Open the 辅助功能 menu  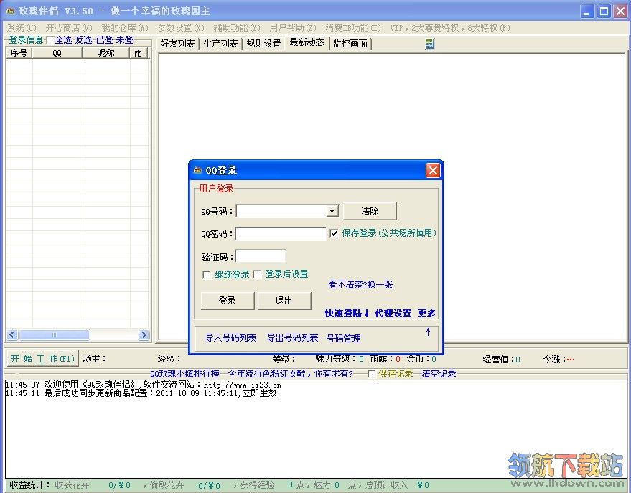237,28
